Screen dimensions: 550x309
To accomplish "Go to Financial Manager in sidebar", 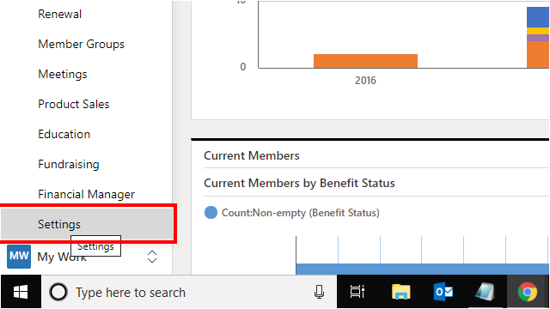I will pos(86,195).
